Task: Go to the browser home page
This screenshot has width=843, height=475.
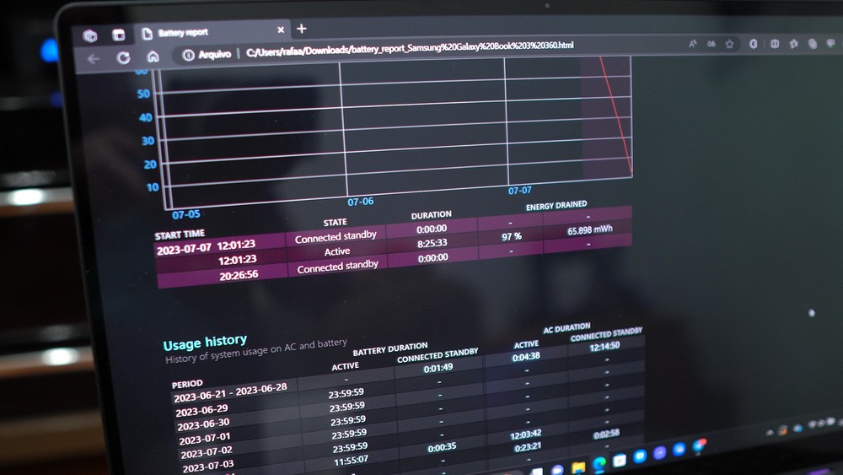Action: tap(153, 56)
